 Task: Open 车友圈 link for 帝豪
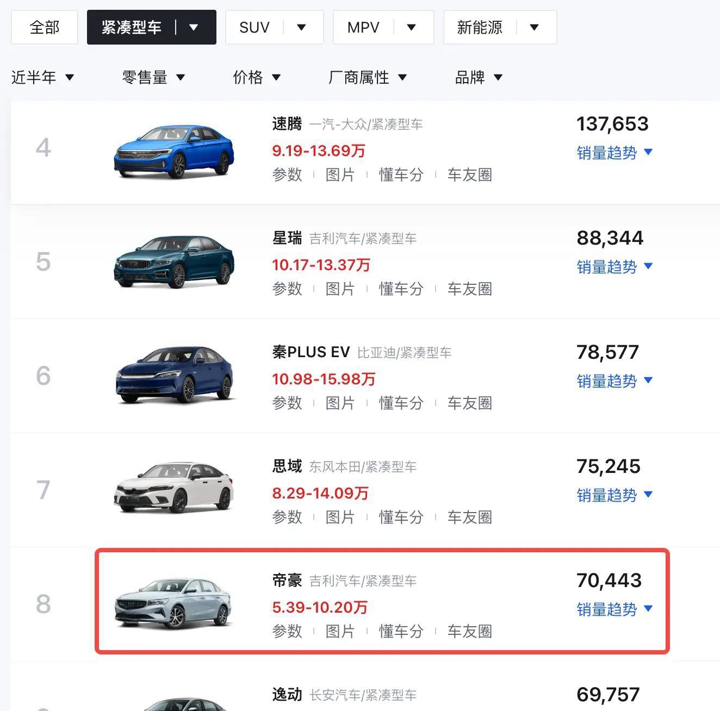coord(470,631)
